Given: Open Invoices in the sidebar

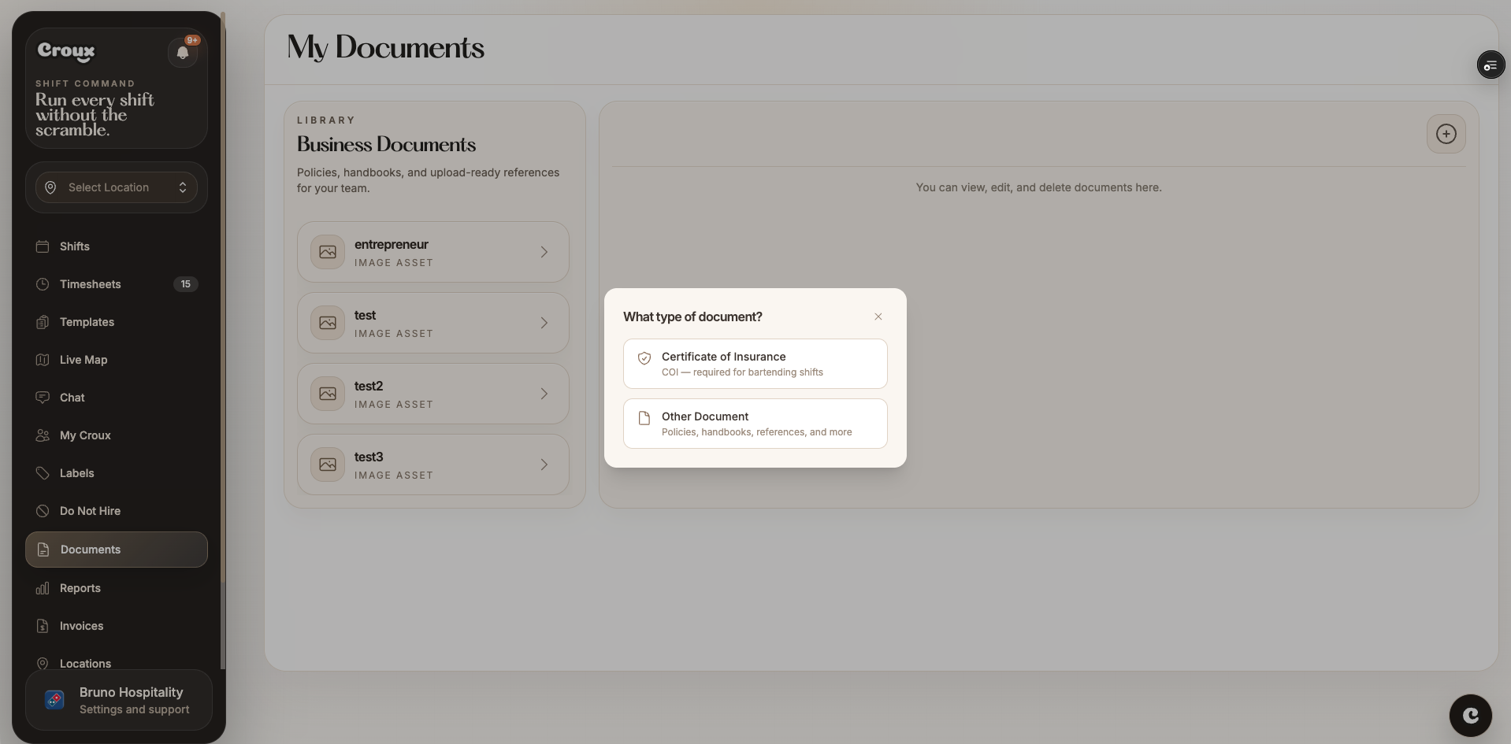Looking at the screenshot, I should click(x=117, y=626).
